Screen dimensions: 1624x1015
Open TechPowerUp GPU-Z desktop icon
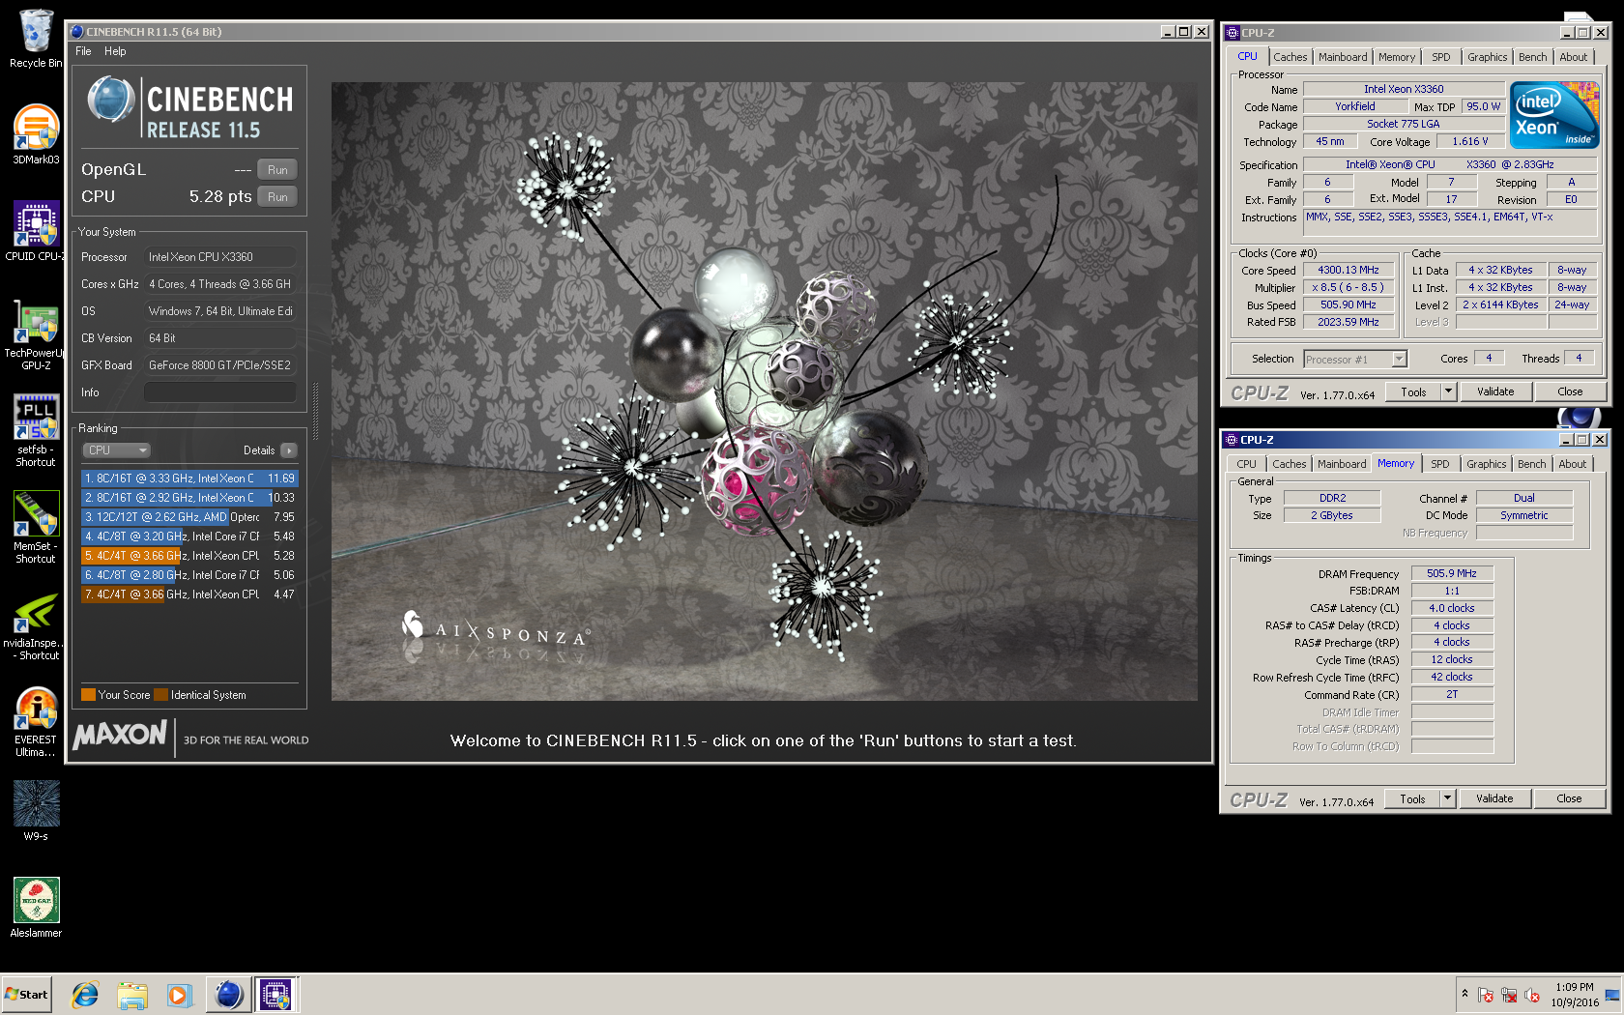click(36, 334)
